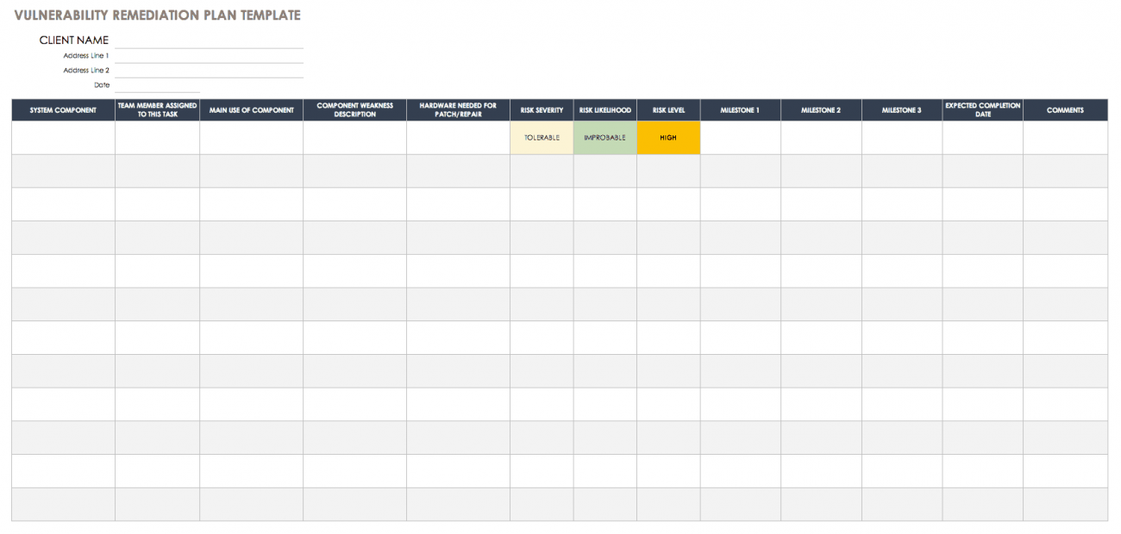This screenshot has width=1121, height=534.
Task: Select the Address Line 2 field
Action: (209, 71)
